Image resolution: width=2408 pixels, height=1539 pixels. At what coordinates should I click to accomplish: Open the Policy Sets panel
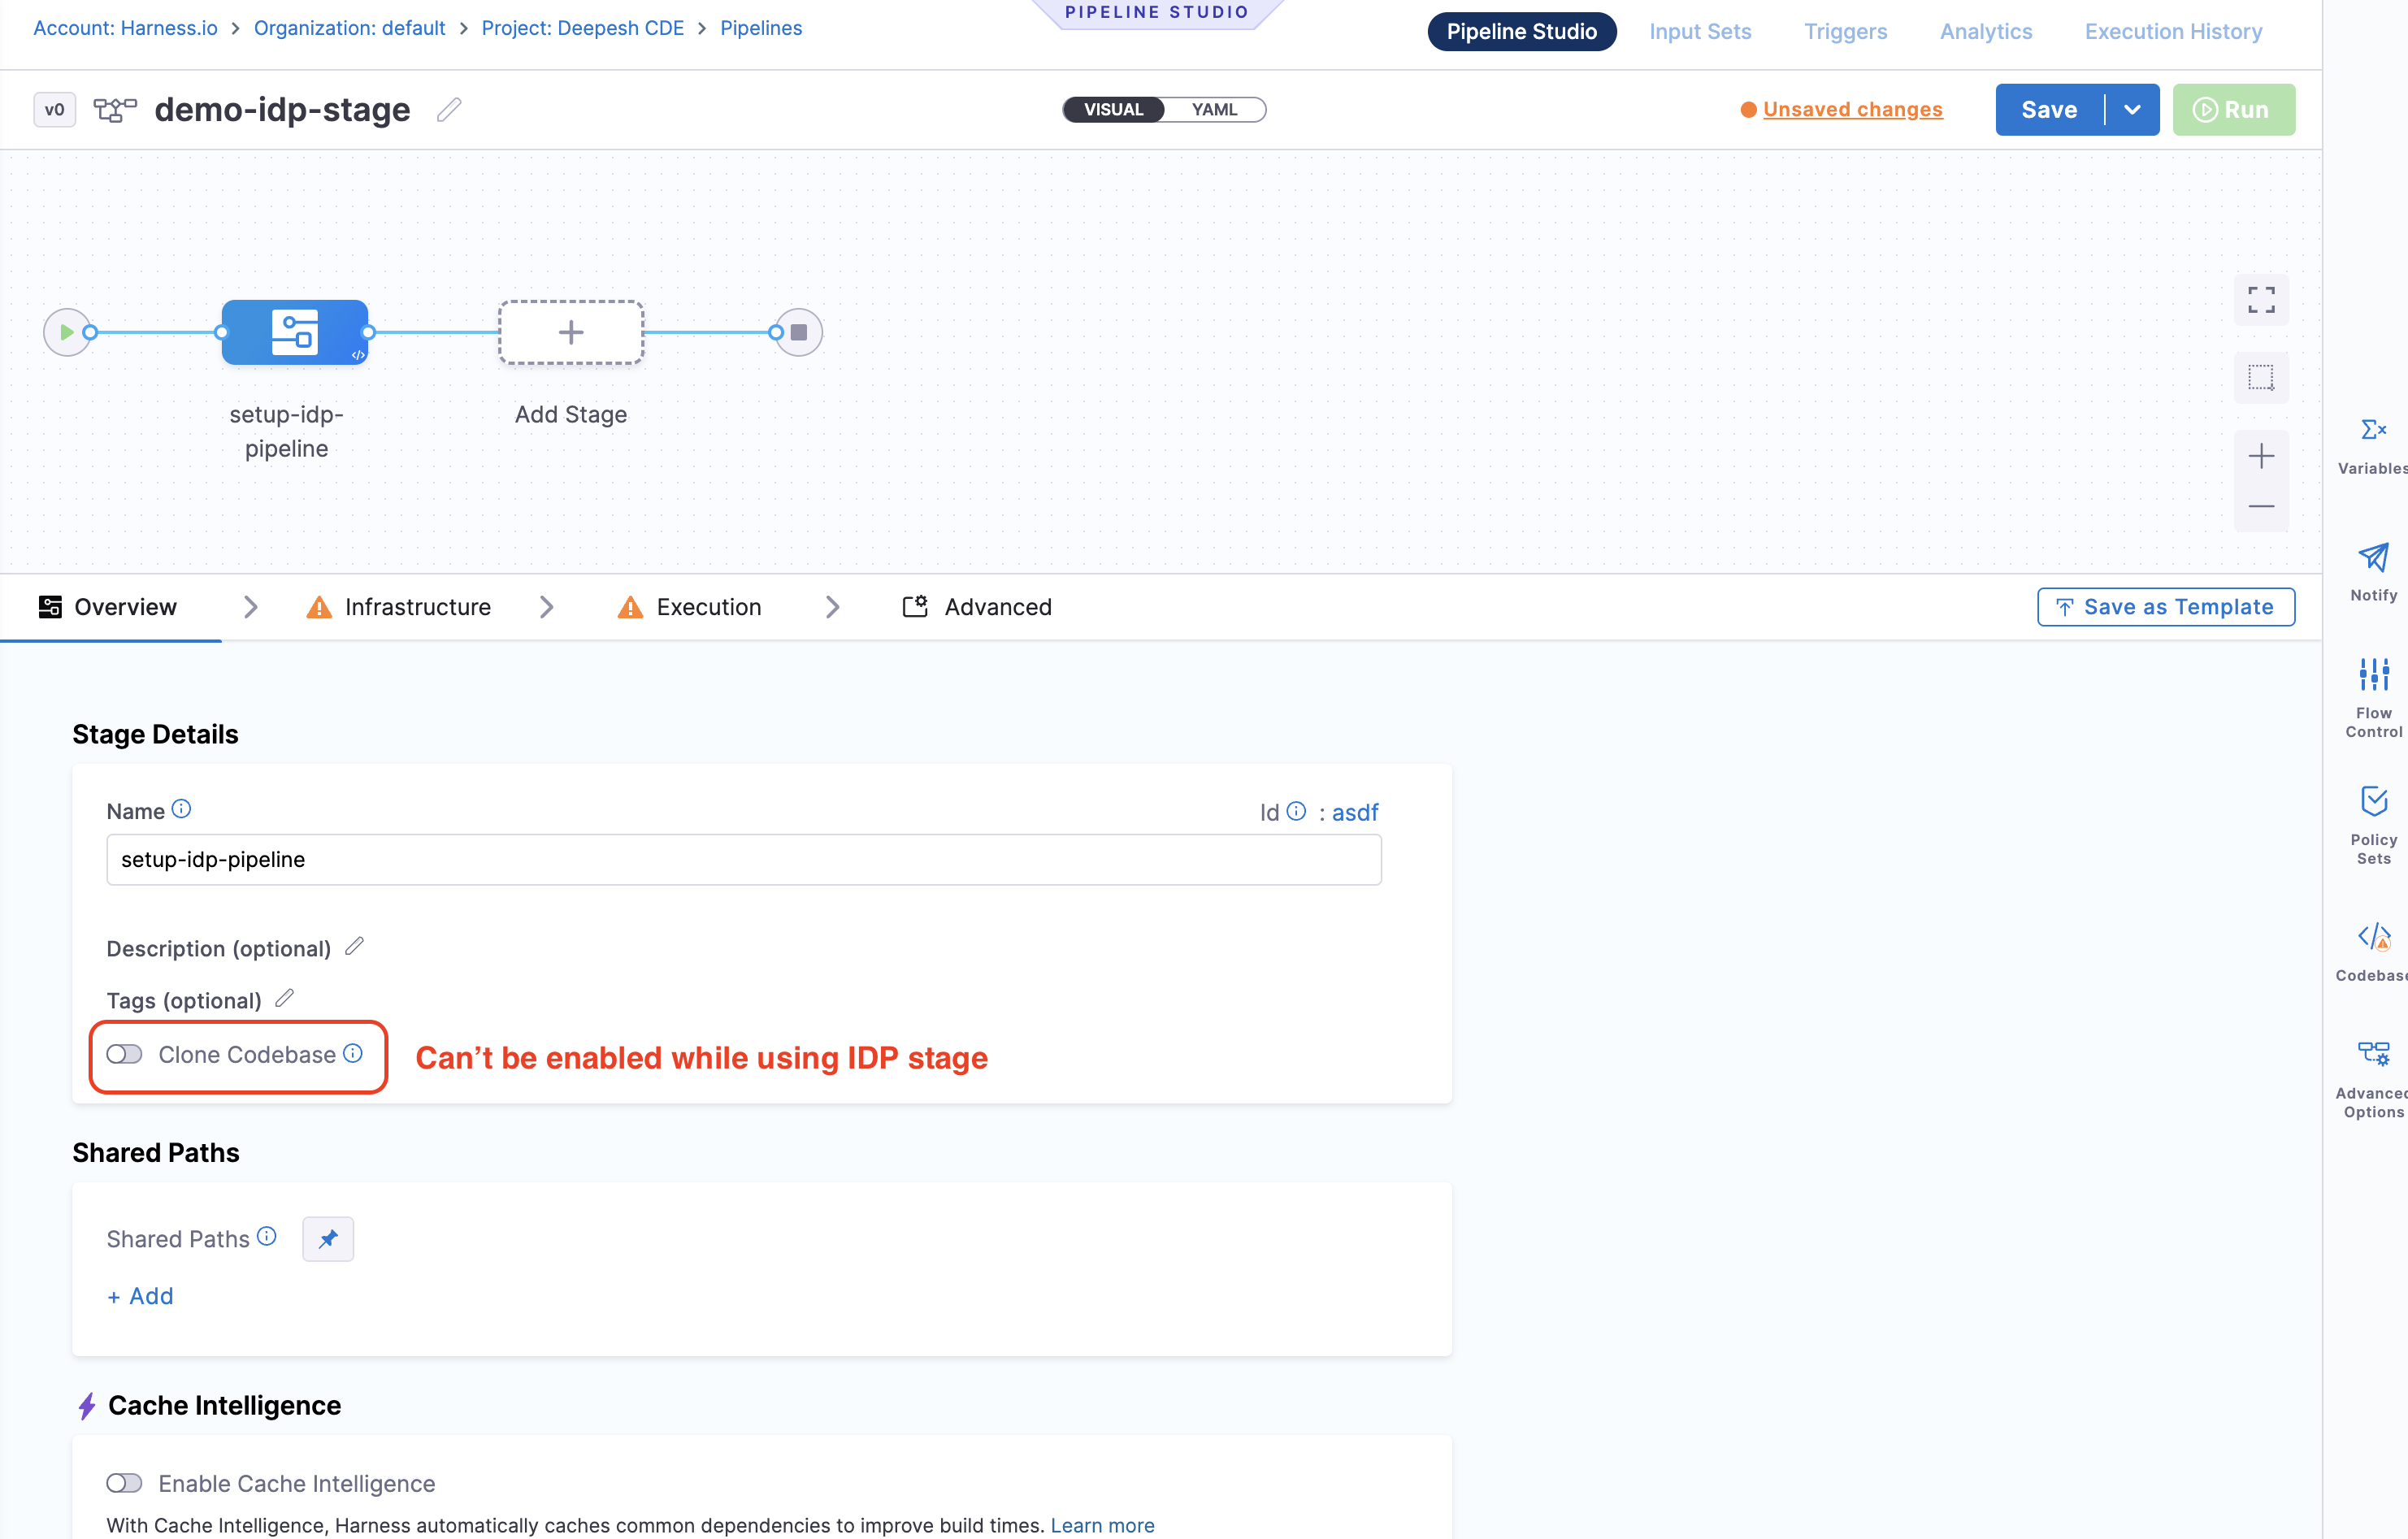coord(2372,802)
